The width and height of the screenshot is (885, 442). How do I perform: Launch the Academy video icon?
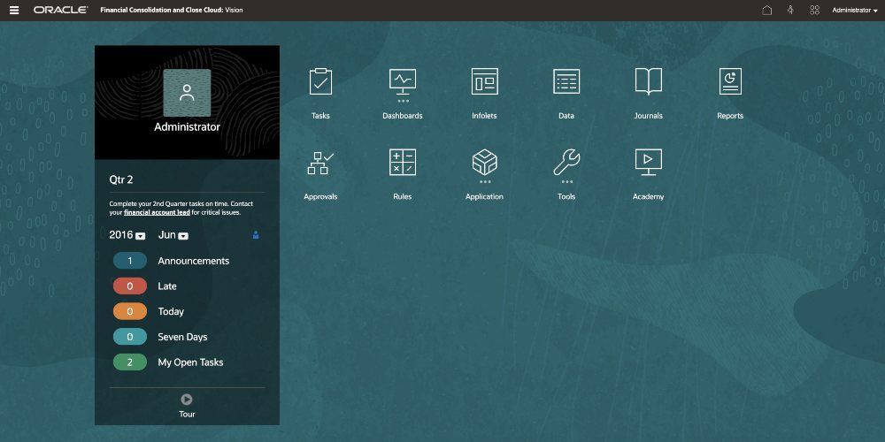point(648,163)
